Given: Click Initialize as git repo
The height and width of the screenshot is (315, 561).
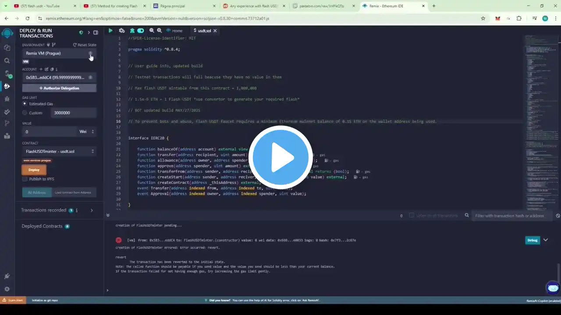Looking at the screenshot, I should [45, 300].
